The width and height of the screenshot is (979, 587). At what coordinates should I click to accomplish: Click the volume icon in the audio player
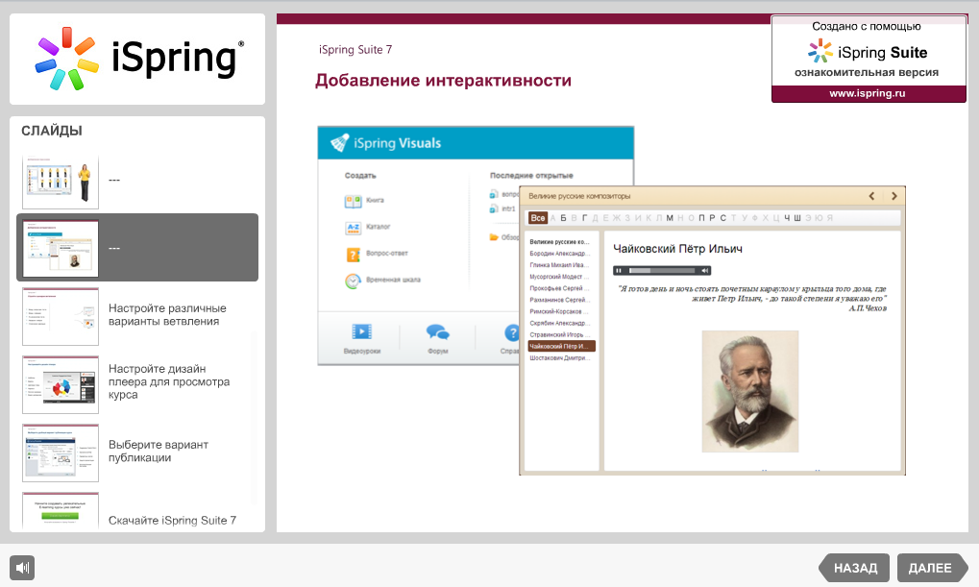point(704,270)
